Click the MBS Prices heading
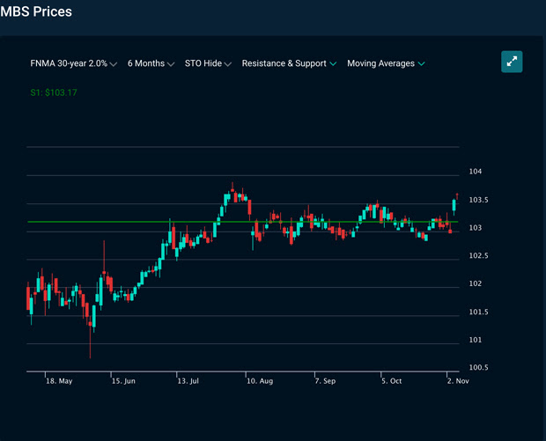546x441 pixels. (37, 12)
